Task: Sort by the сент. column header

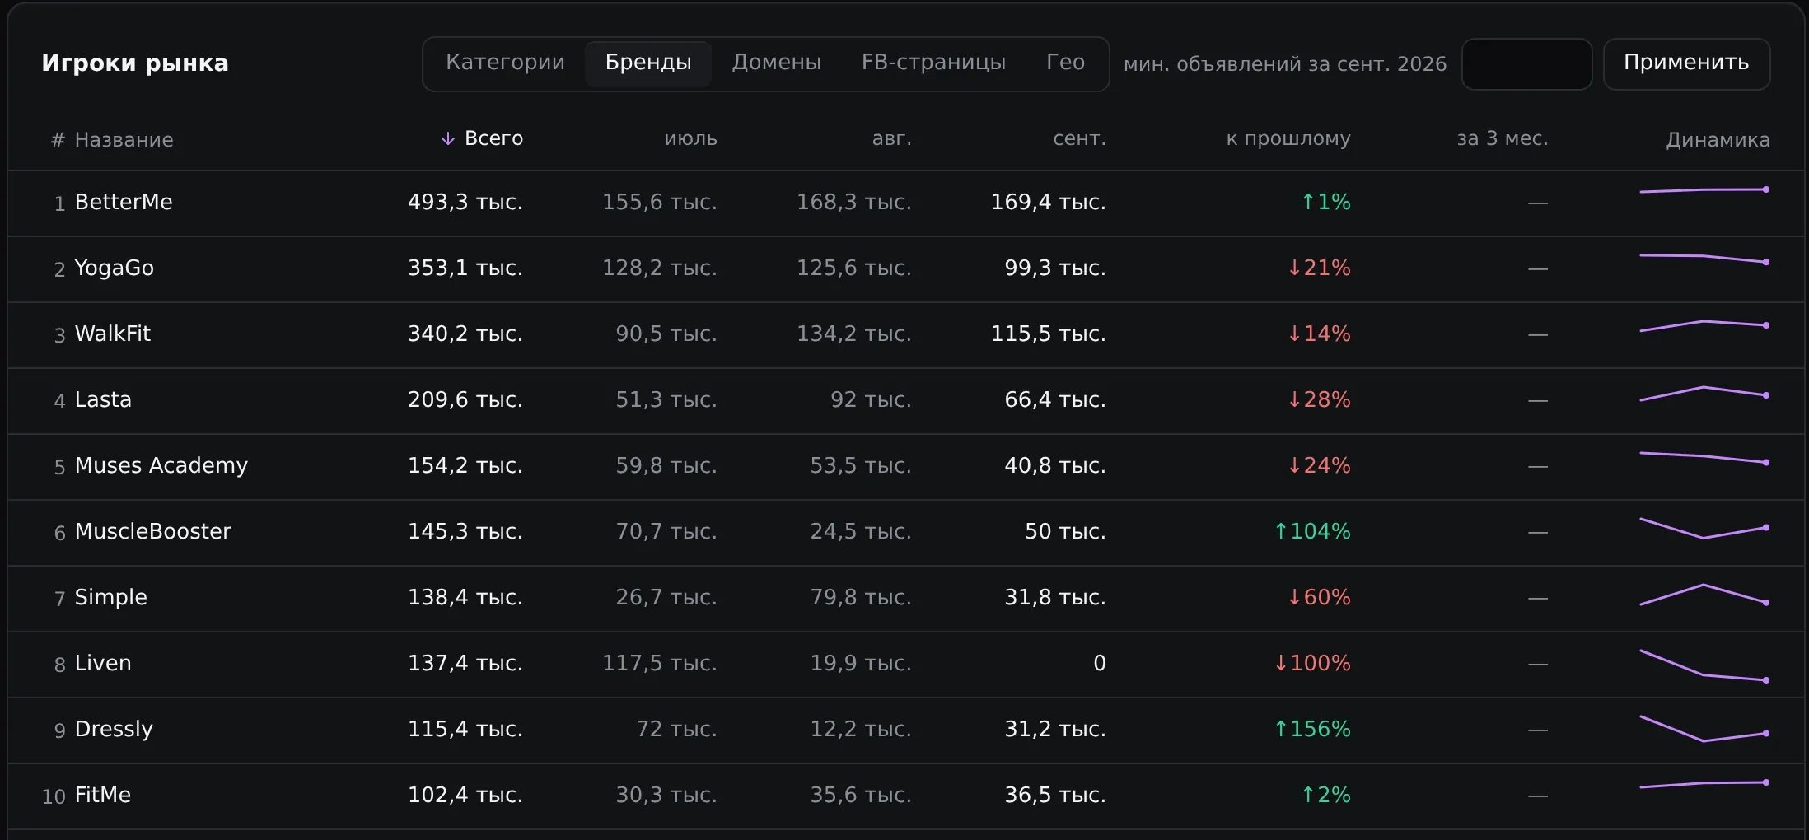Action: tap(1079, 138)
